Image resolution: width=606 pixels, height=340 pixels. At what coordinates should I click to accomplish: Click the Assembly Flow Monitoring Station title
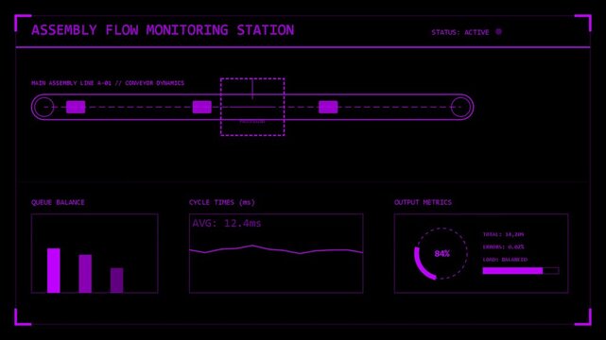(163, 30)
